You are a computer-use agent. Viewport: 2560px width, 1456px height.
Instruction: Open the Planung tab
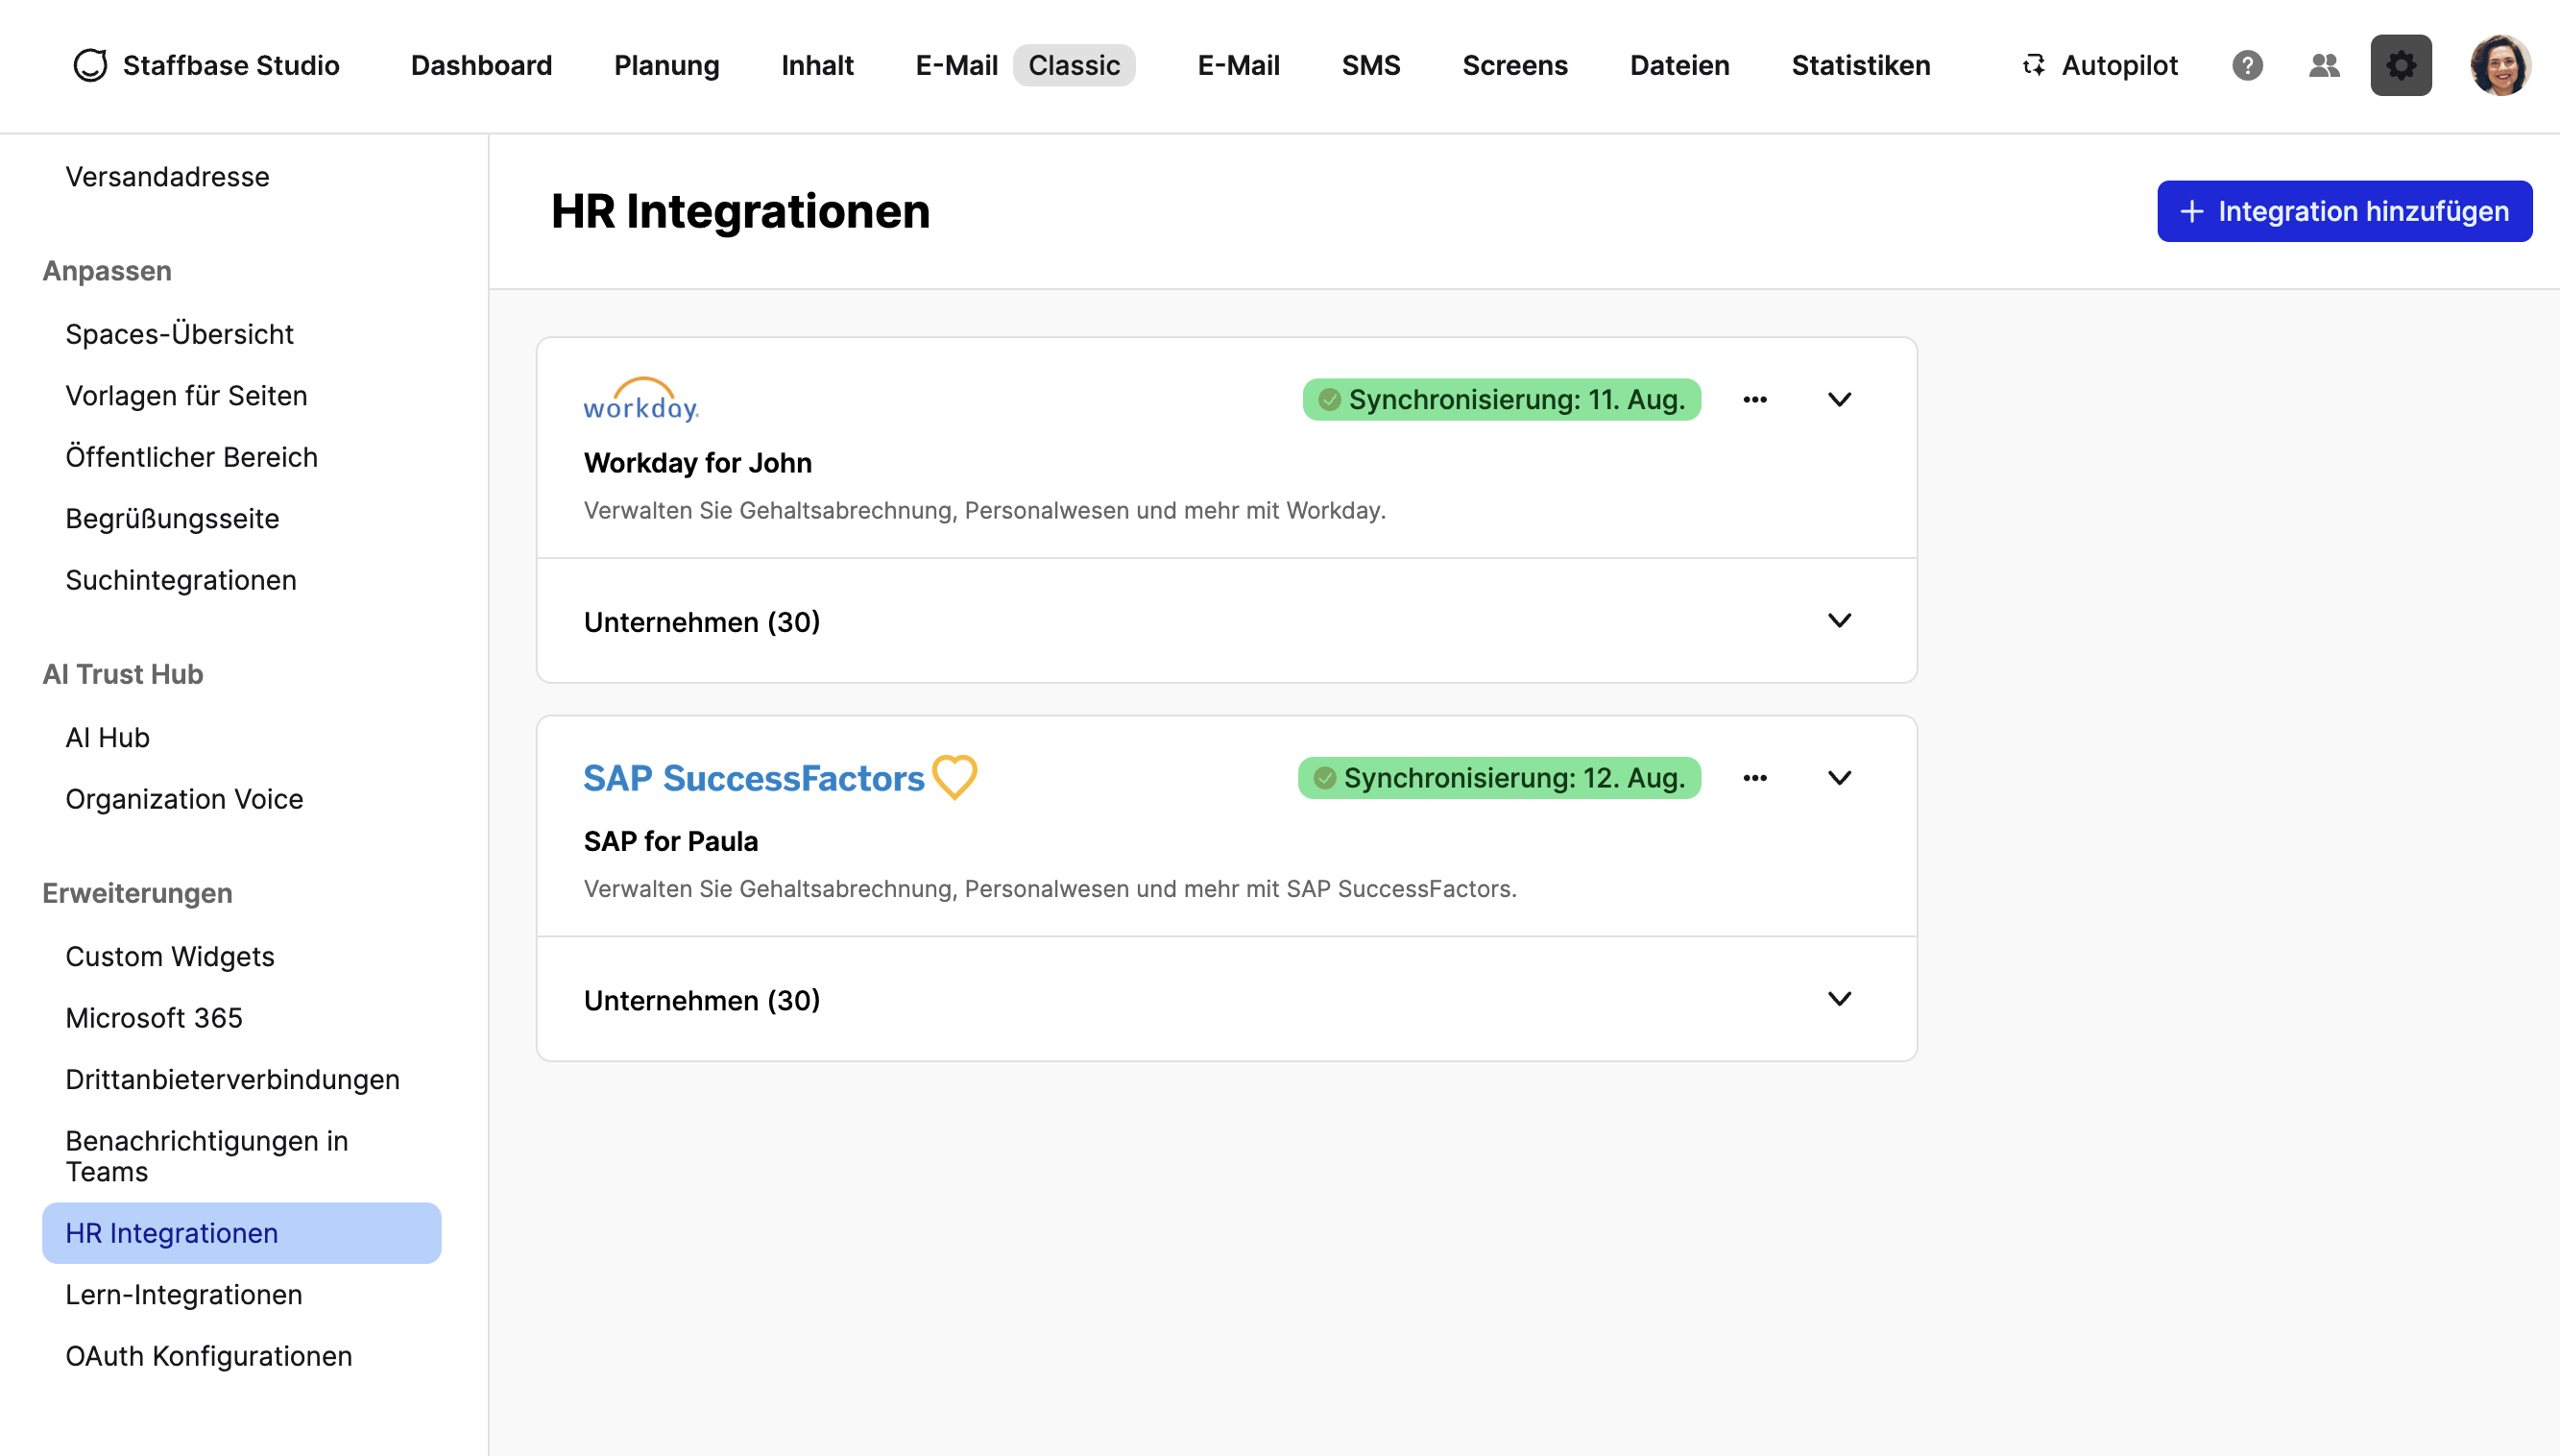point(666,65)
